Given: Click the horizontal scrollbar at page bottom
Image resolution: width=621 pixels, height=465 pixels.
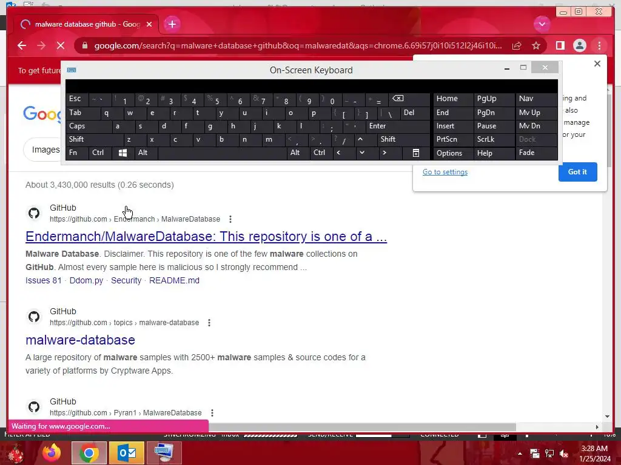Looking at the screenshot, I should 363,427.
